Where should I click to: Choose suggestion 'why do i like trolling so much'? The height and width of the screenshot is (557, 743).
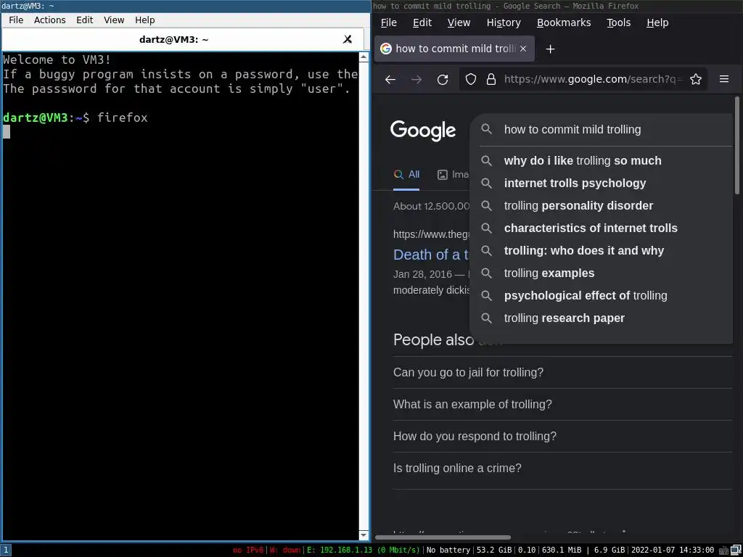pyautogui.click(x=602, y=160)
